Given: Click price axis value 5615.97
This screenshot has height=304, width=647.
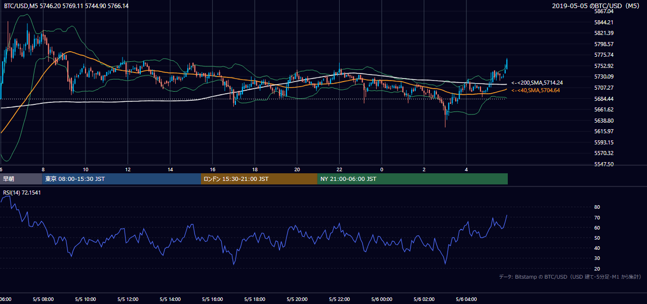Looking at the screenshot, I should click(x=603, y=131).
